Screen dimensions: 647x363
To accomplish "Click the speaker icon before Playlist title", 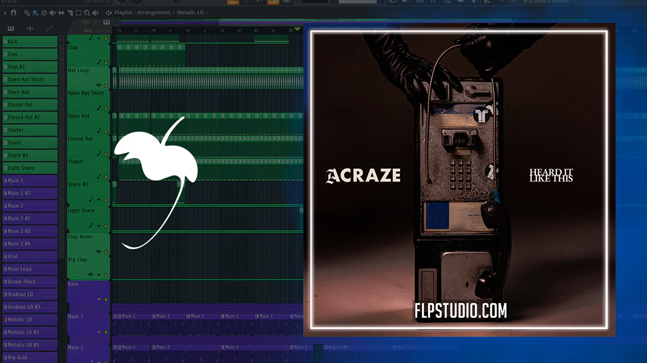I will (x=108, y=13).
